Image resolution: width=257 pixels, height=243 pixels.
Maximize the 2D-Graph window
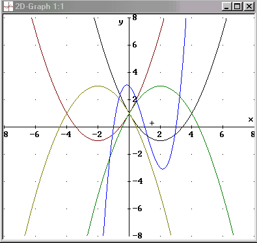click(x=237, y=6)
